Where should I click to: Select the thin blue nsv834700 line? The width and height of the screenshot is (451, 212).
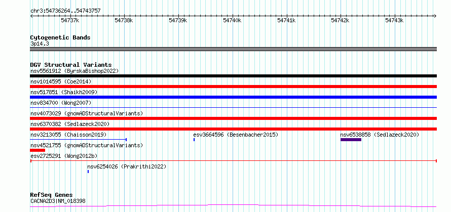233,107
